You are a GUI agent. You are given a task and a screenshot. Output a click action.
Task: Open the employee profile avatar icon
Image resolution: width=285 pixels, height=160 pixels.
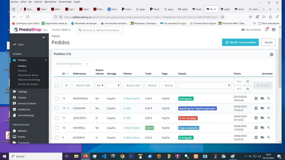coord(274,30)
